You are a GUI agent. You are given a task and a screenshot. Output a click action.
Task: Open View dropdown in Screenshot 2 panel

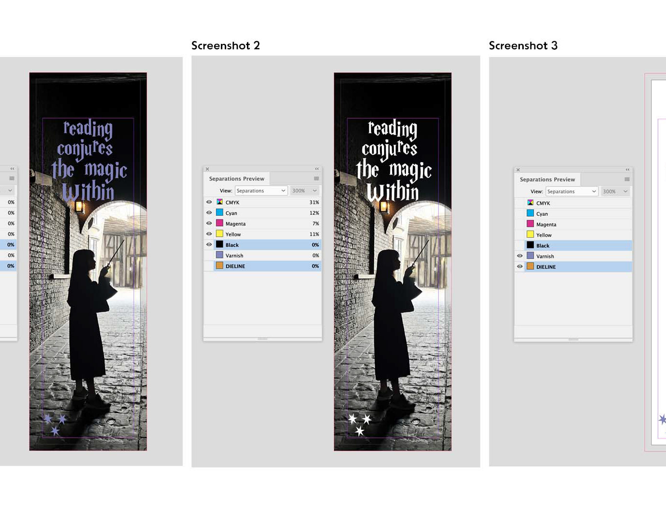click(x=261, y=191)
